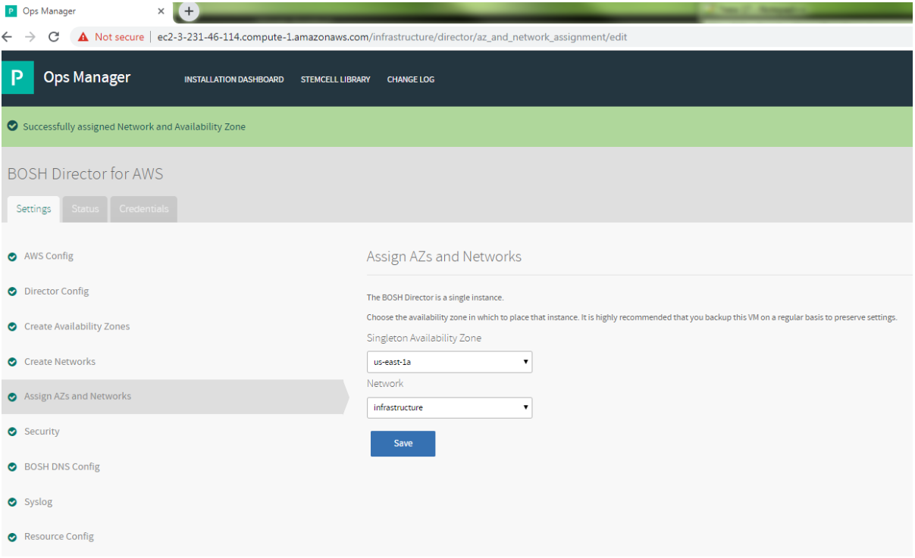
Task: Click the Ops Manager title link
Action: [87, 77]
